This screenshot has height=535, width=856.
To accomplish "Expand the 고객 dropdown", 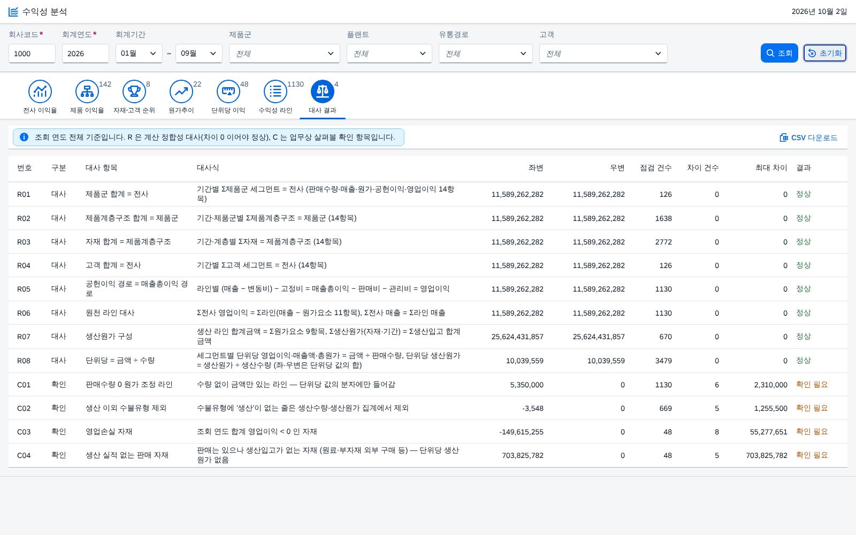I will [603, 53].
